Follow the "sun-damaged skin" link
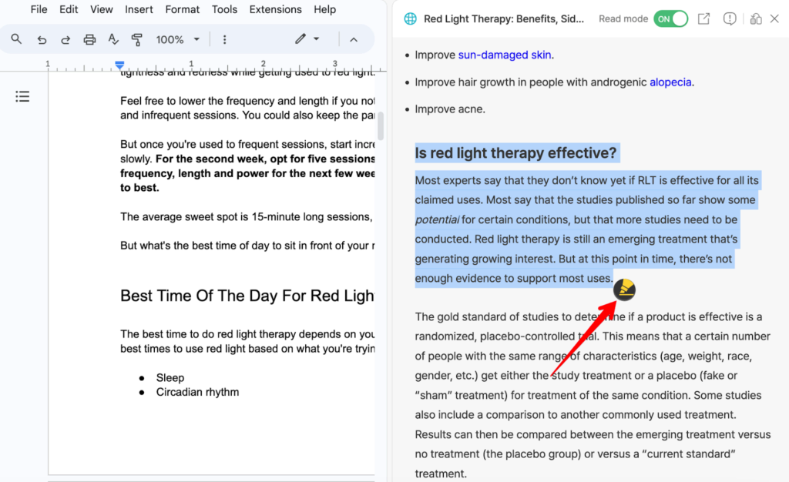The height and width of the screenshot is (482, 789). [505, 55]
